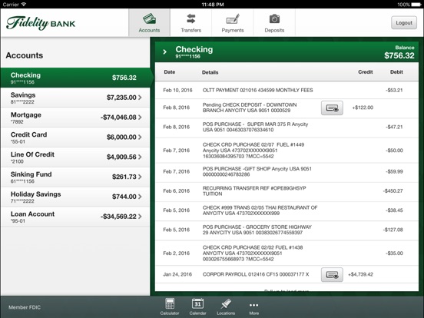The height and width of the screenshot is (318, 424).
Task: Select Holiday Savings account row
Action: tap(75, 197)
